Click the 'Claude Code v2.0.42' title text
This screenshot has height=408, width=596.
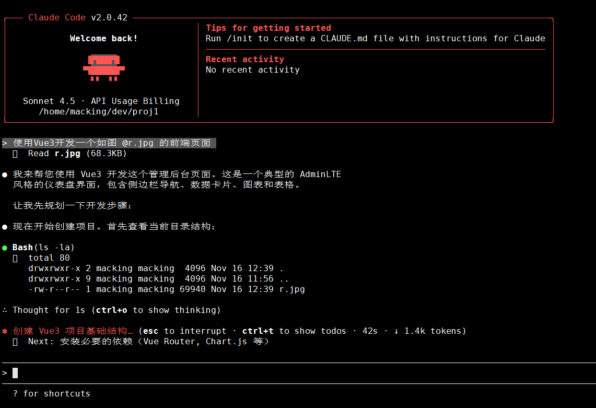pyautogui.click(x=78, y=17)
